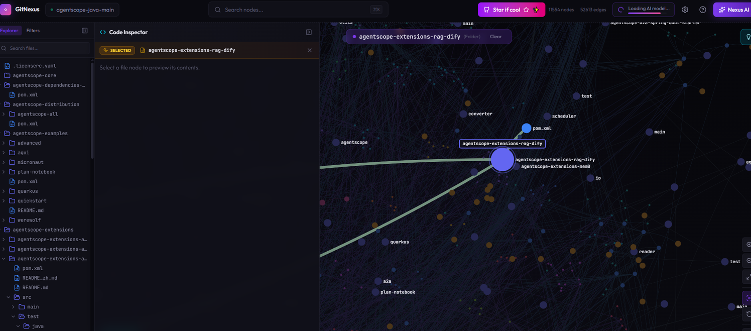Click the 11554 nodes count text
This screenshot has height=331, width=751.
(562, 10)
